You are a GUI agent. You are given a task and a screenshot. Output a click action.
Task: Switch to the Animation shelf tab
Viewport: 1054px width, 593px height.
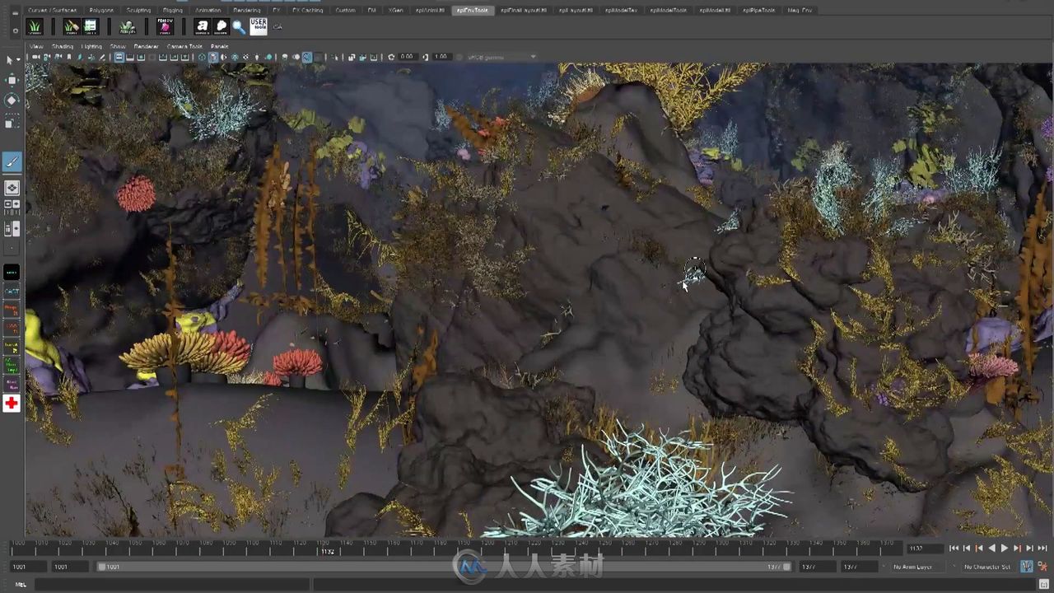pyautogui.click(x=208, y=10)
